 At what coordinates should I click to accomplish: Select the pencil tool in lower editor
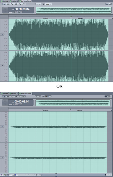(12, 97)
